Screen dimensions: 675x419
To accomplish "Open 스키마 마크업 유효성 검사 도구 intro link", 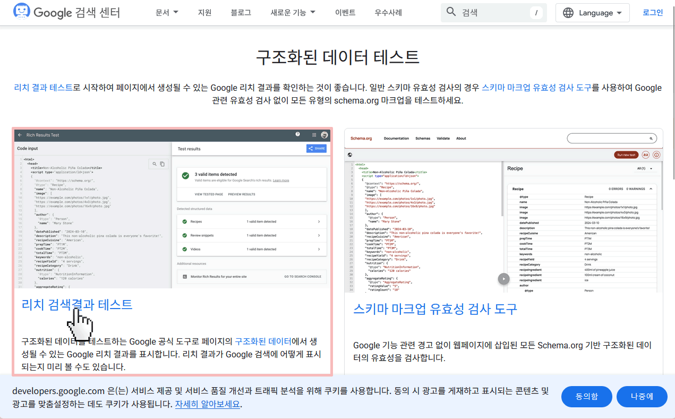I will pos(536,88).
